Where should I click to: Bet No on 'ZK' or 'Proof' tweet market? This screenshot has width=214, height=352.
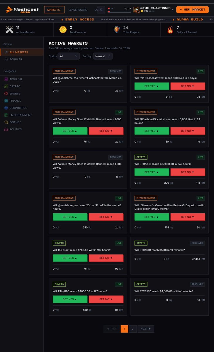click(x=106, y=217)
